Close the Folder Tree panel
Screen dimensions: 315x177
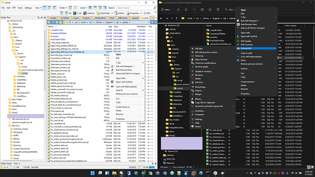tap(45, 18)
